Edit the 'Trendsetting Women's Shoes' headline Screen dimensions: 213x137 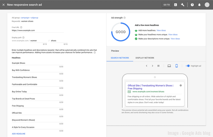[38, 77]
